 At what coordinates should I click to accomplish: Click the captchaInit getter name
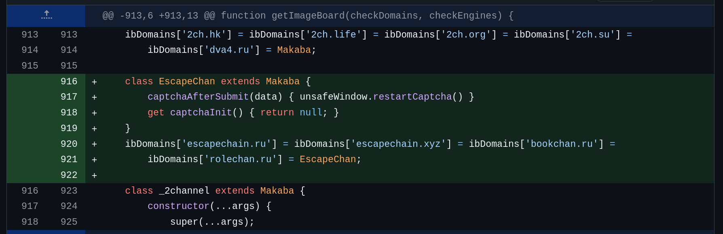pyautogui.click(x=201, y=113)
